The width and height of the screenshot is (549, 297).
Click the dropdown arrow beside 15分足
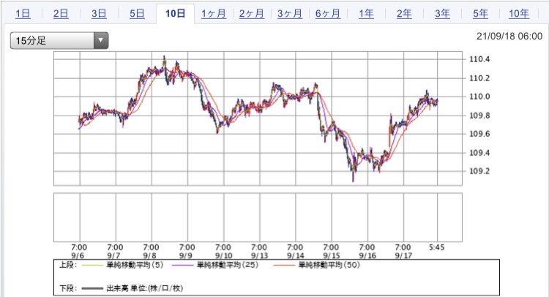(x=101, y=40)
